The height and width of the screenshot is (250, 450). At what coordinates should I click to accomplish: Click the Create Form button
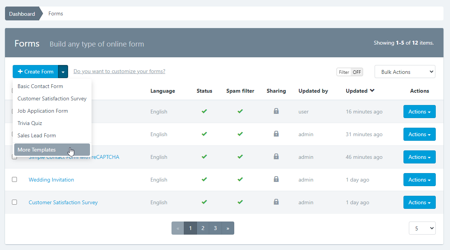(35, 72)
